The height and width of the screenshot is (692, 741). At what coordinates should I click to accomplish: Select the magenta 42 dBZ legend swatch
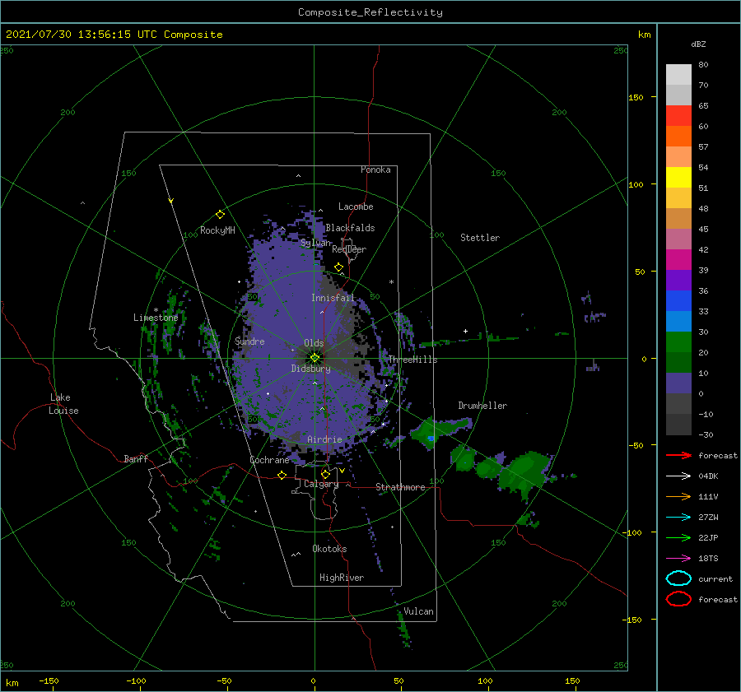[x=678, y=260]
